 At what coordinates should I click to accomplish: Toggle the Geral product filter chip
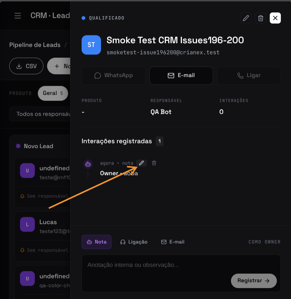click(x=53, y=93)
